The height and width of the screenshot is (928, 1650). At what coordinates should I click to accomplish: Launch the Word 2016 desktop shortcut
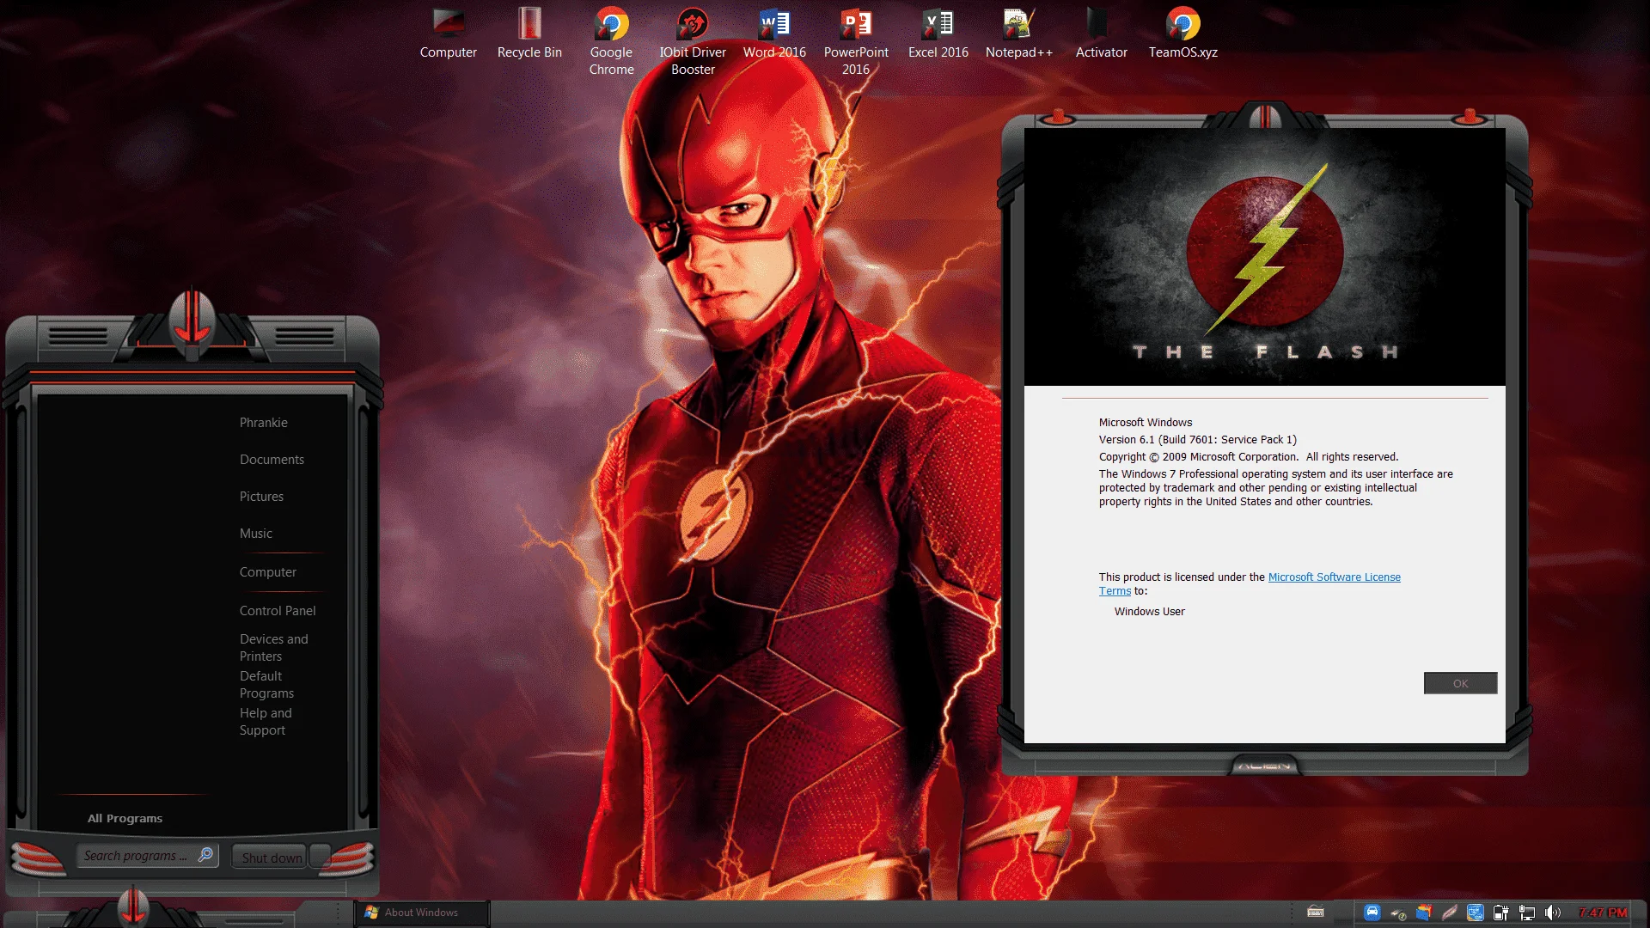[774, 34]
